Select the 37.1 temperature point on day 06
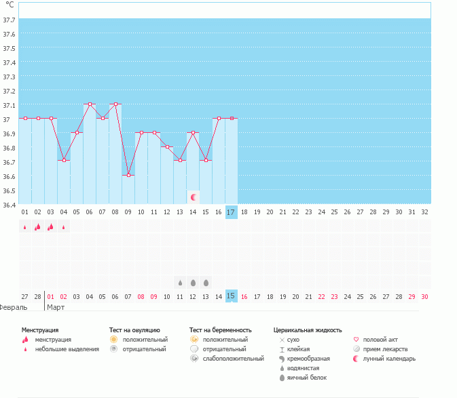 tap(90, 104)
